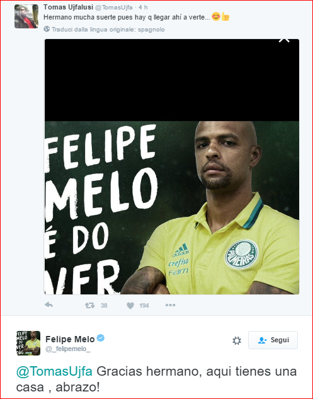The image size is (313, 399).
Task: Open Felipe Melo's profile avatar thumbnail
Action: click(28, 343)
